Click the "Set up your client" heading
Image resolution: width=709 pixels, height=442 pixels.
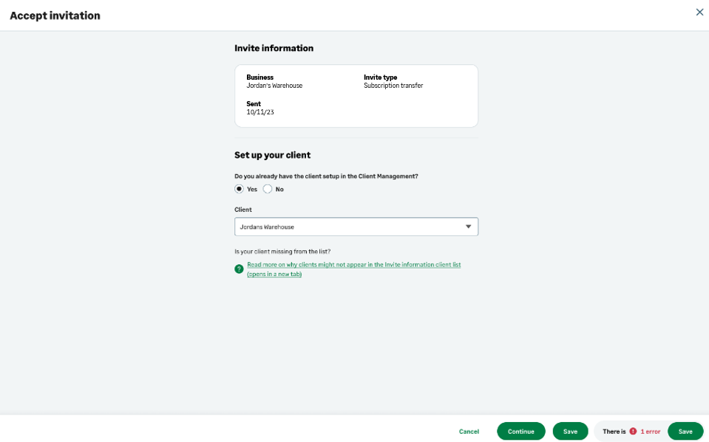[272, 155]
